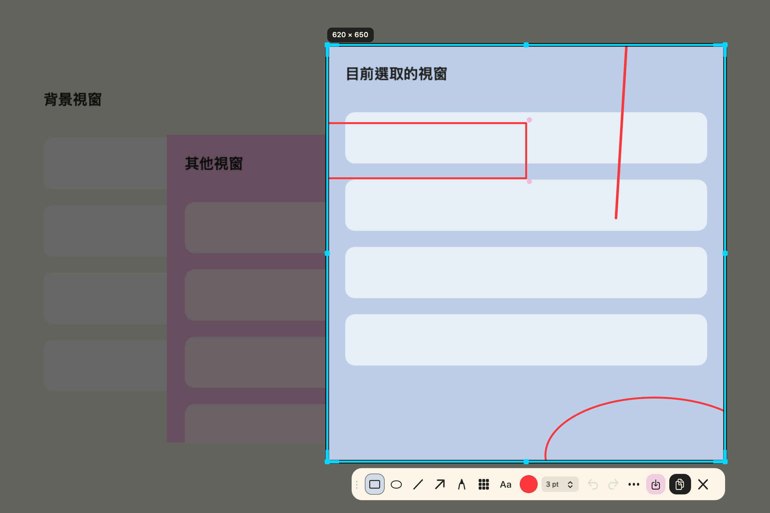Open the three-dot more options menu
The width and height of the screenshot is (770, 513).
click(634, 484)
